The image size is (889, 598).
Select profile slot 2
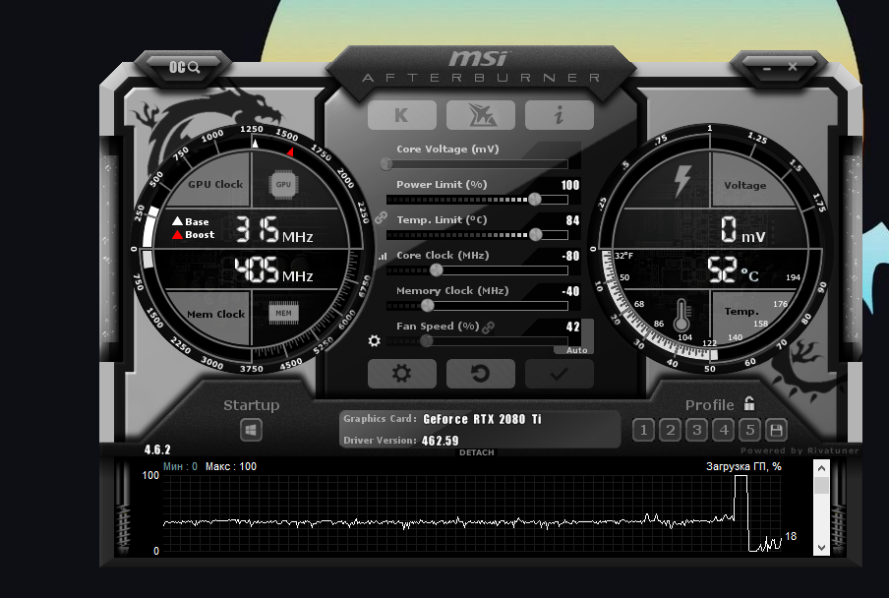pyautogui.click(x=670, y=430)
